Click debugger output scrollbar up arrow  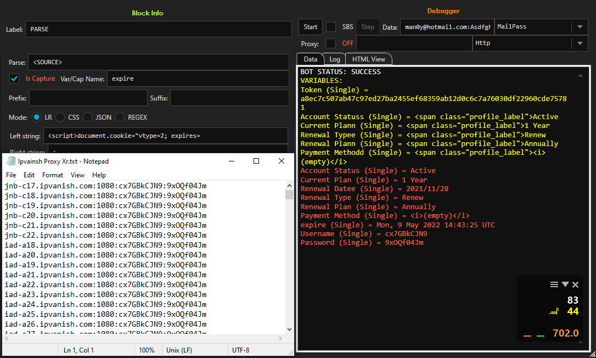[581, 75]
